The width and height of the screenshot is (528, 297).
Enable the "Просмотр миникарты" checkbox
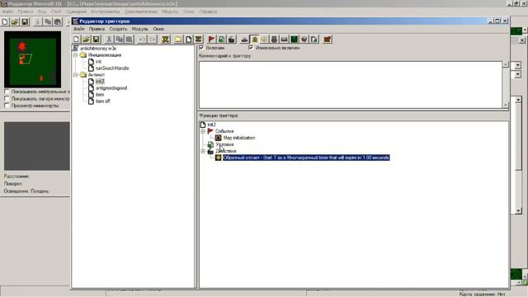pyautogui.click(x=7, y=106)
